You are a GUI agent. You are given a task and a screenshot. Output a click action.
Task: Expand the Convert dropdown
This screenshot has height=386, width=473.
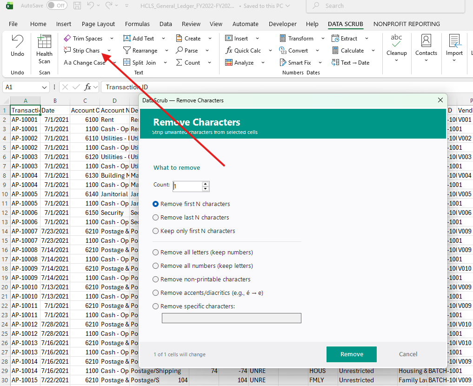[318, 50]
